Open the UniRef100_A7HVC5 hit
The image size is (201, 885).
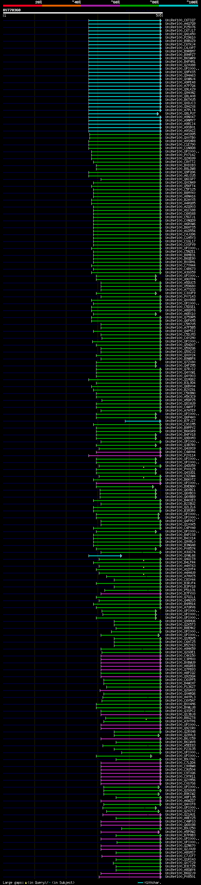(180, 576)
